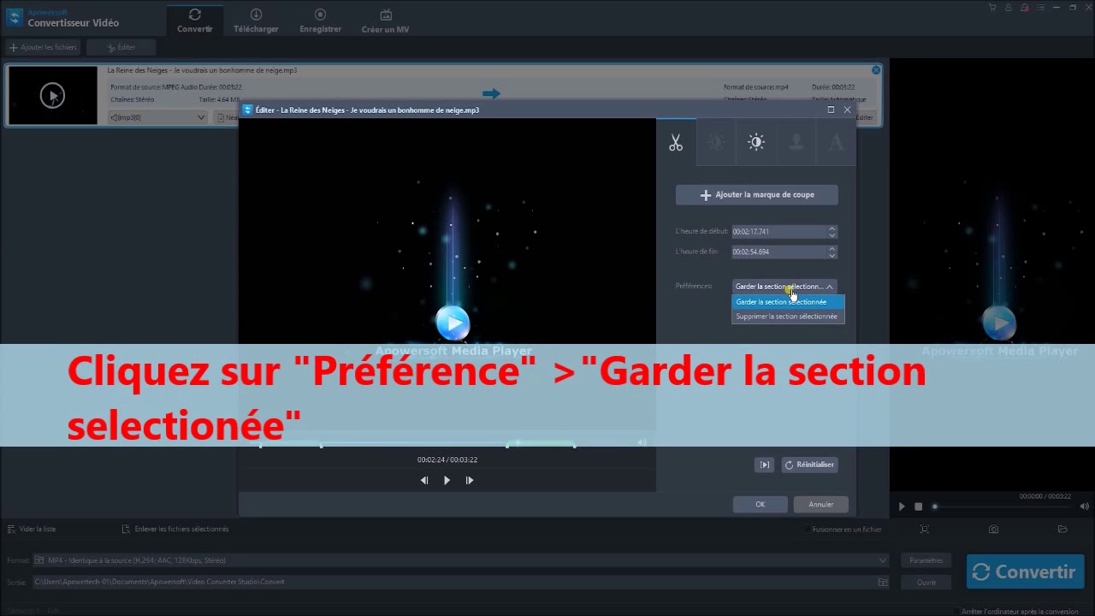The height and width of the screenshot is (616, 1095).
Task: Click the Réinitialiser button
Action: 809,465
